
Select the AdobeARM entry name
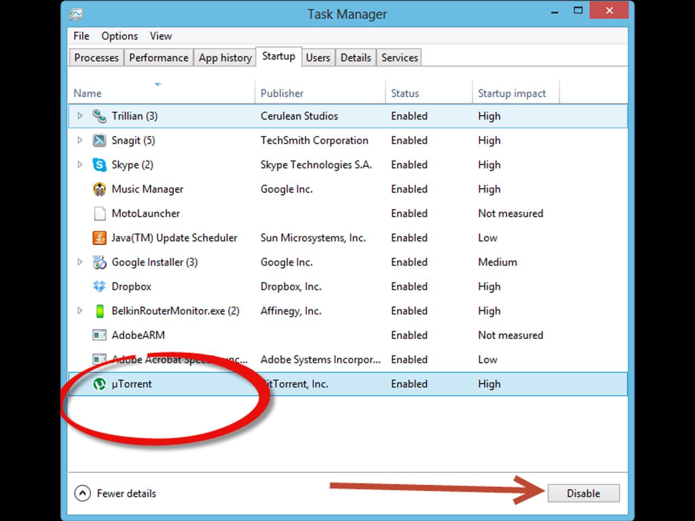click(x=138, y=335)
